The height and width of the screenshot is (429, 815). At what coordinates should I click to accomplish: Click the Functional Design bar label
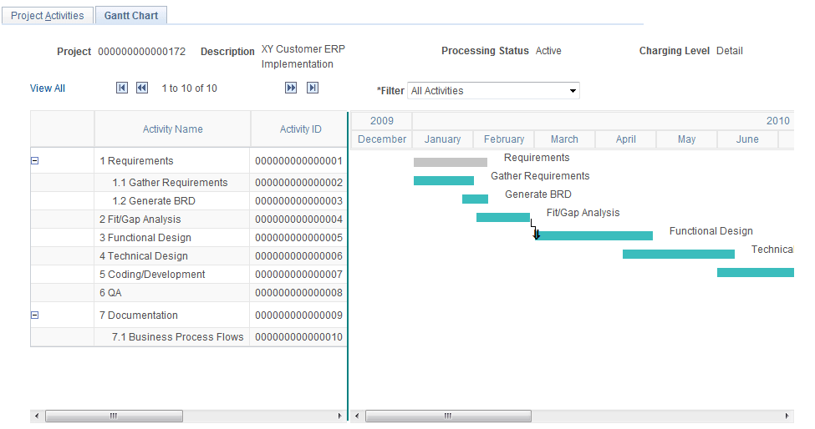(x=711, y=231)
